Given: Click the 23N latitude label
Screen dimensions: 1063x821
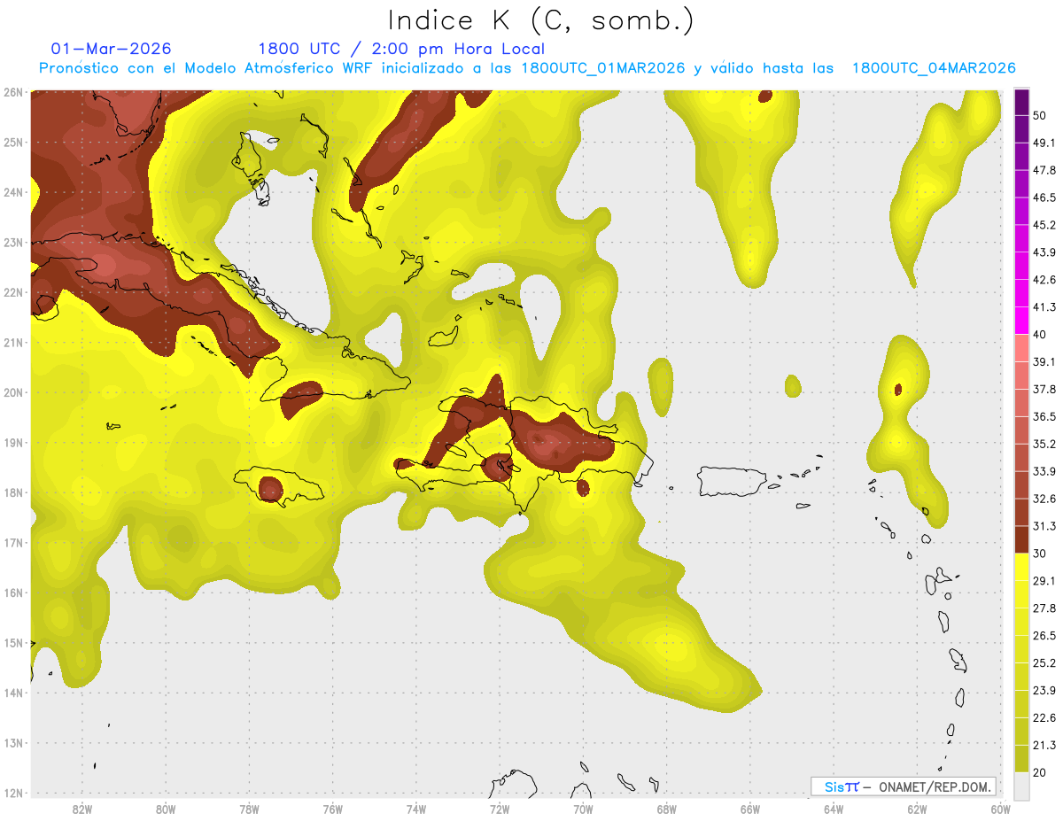Looking at the screenshot, I should 13,242.
